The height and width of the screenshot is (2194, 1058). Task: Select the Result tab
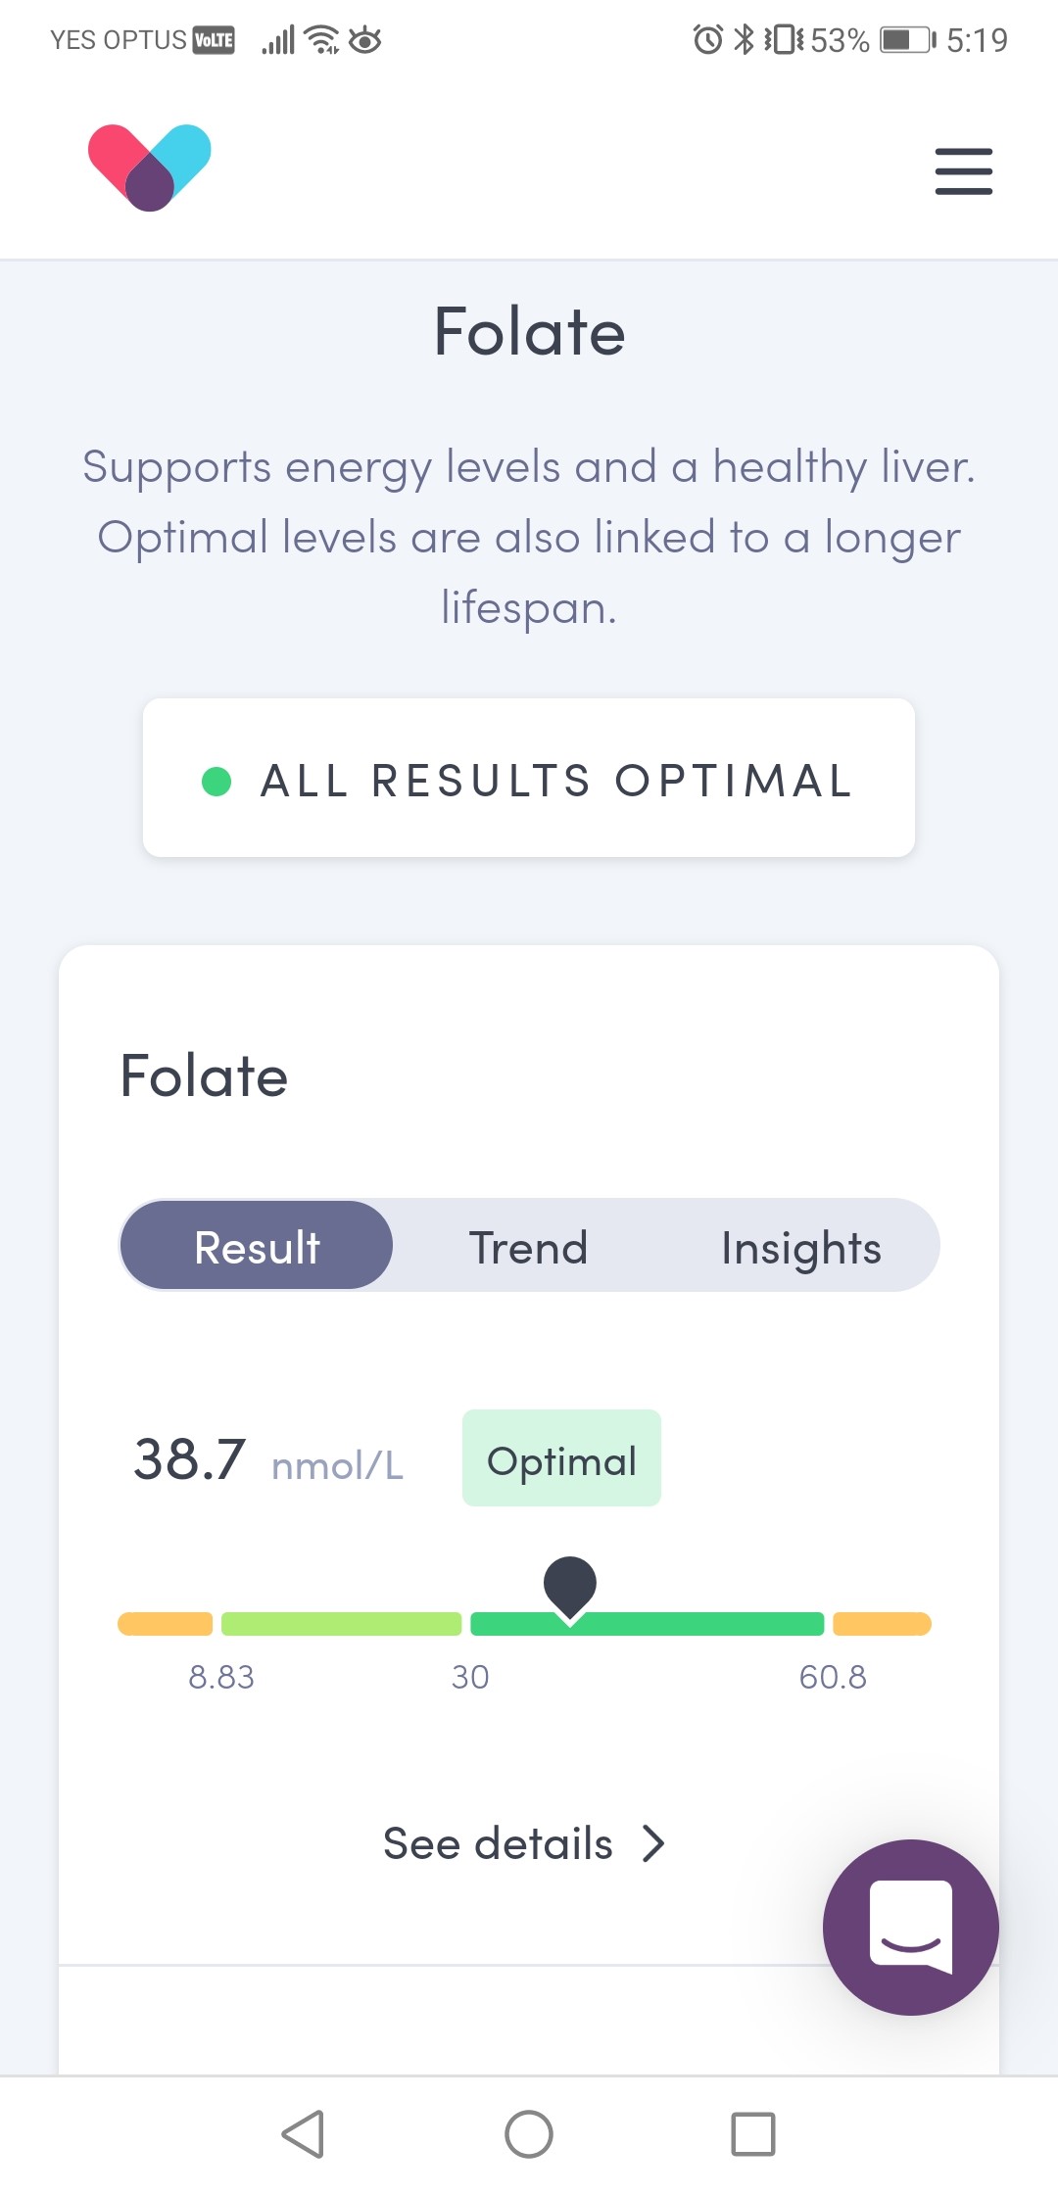pyautogui.click(x=257, y=1247)
